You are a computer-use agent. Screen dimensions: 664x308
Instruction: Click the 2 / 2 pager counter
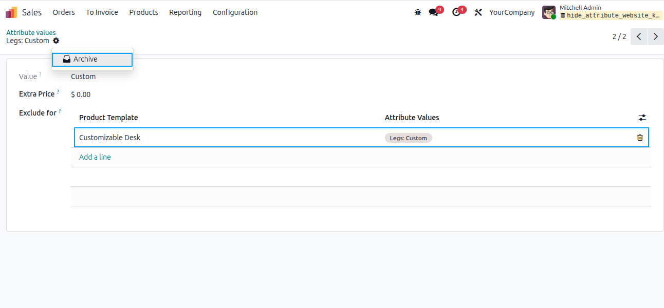tap(619, 37)
